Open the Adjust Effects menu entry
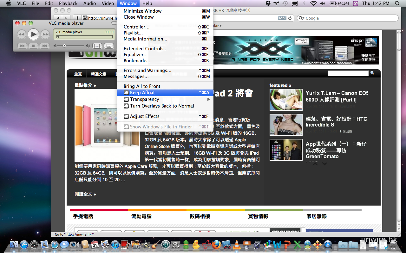Screen dimensions: 406x253 pos(145,116)
